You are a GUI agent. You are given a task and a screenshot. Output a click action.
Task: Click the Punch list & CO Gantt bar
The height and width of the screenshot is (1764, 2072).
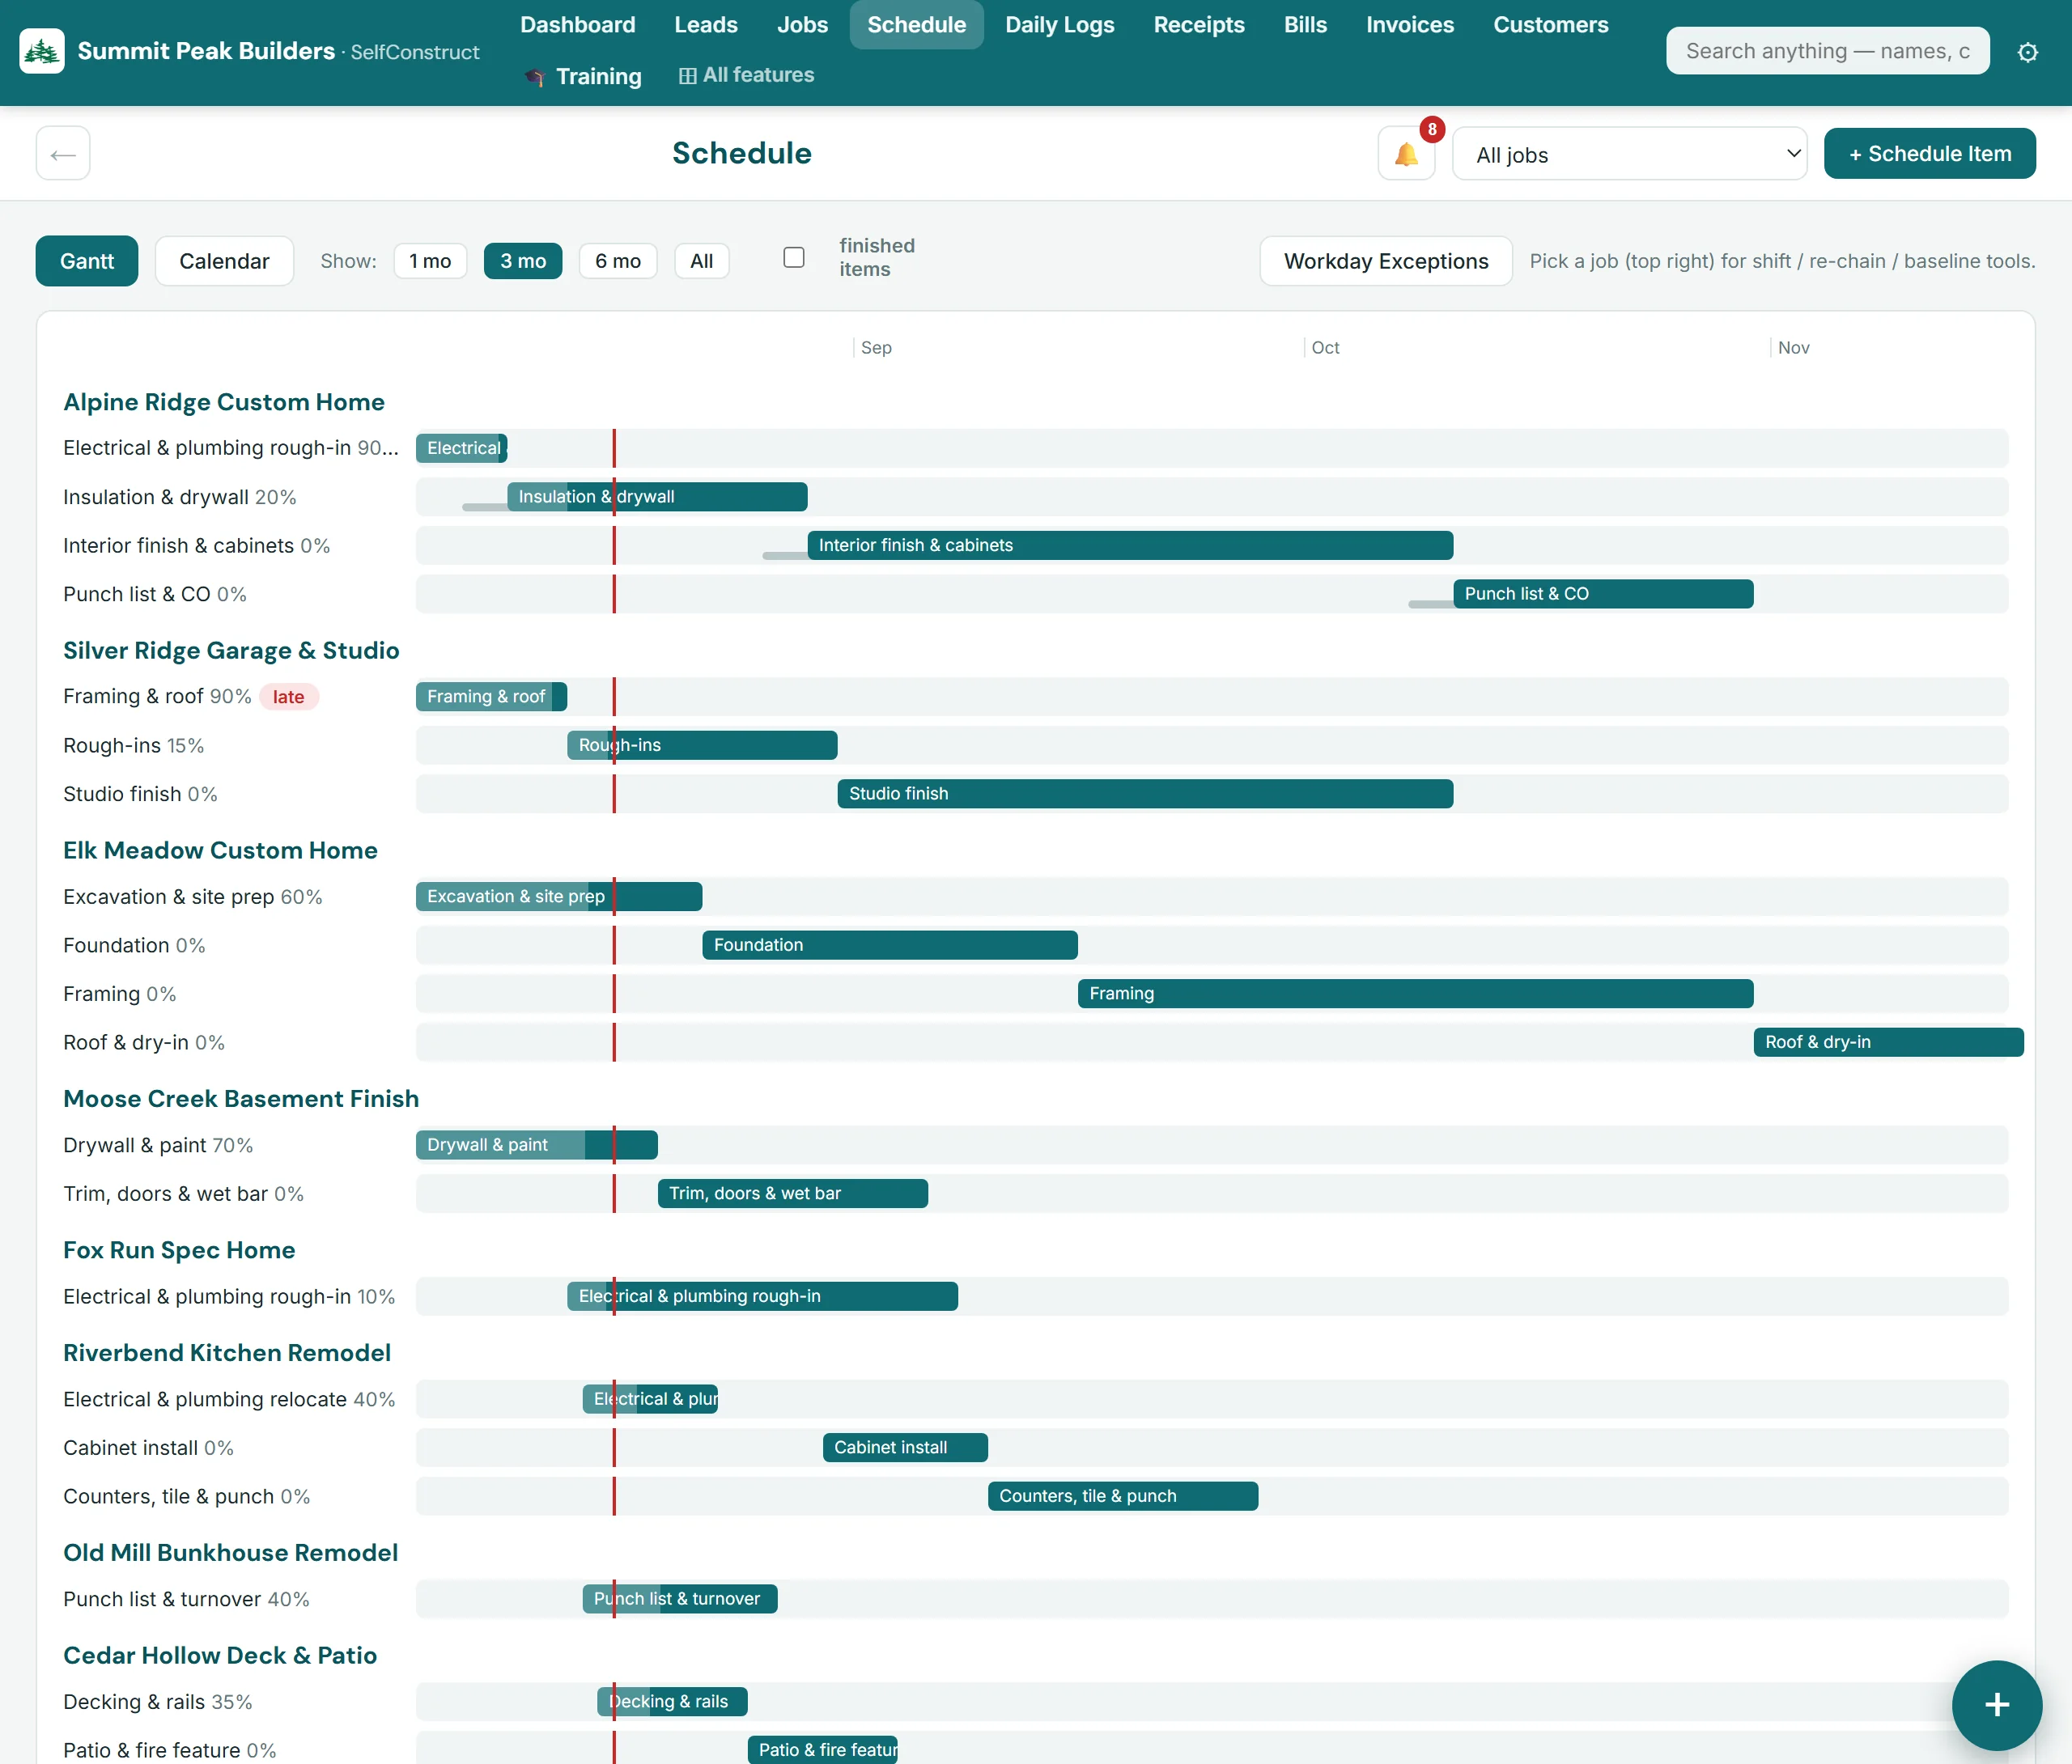tap(1603, 594)
